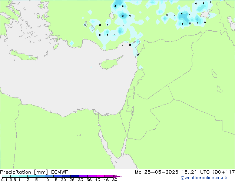Viewport: 235px width, 181px height.
Task: Pick the 15–20 mm blue legend swatch
Action: coord(57,176)
